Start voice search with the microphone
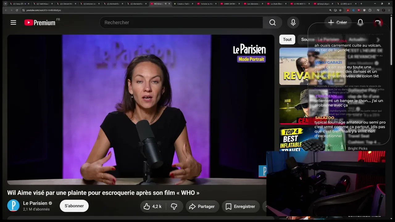The width and height of the screenshot is (395, 222). [293, 23]
